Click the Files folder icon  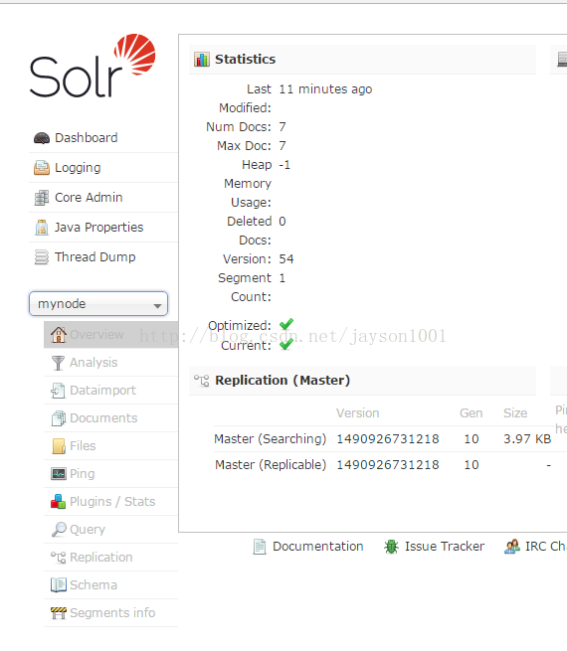59,446
